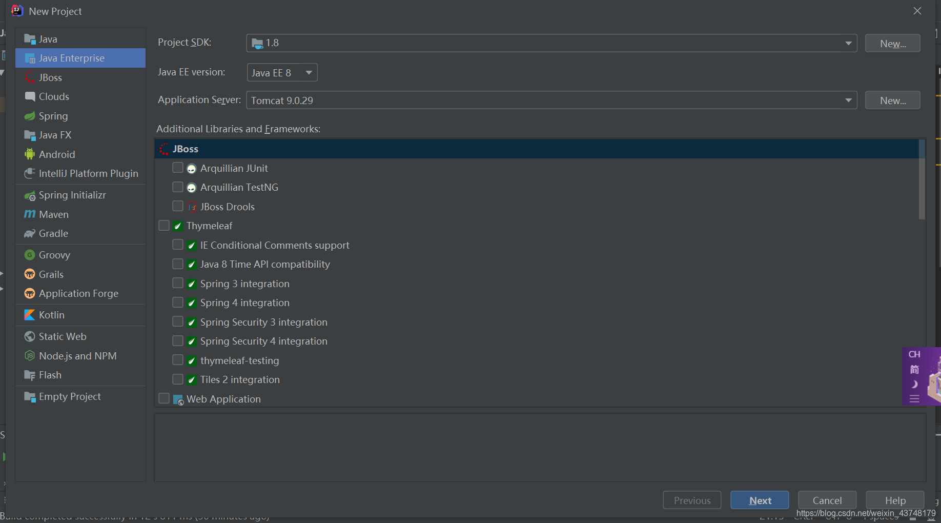Click the frameworks list scrollbar
This screenshot has height=523, width=941.
coord(922,179)
